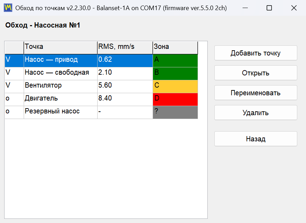Close the Обход по точкам window
Screen dimensions: 306x223
point(294,8)
